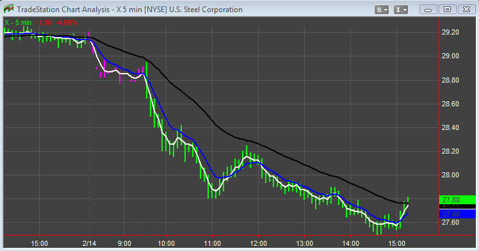Click the 12:00 time axis label
Image resolution: width=479 pixels, height=251 pixels.
[x=258, y=243]
